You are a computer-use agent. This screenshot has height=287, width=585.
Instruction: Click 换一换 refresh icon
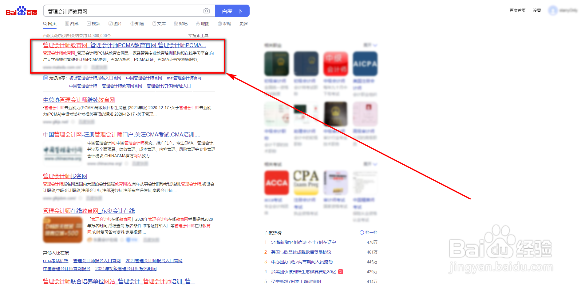click(x=362, y=232)
